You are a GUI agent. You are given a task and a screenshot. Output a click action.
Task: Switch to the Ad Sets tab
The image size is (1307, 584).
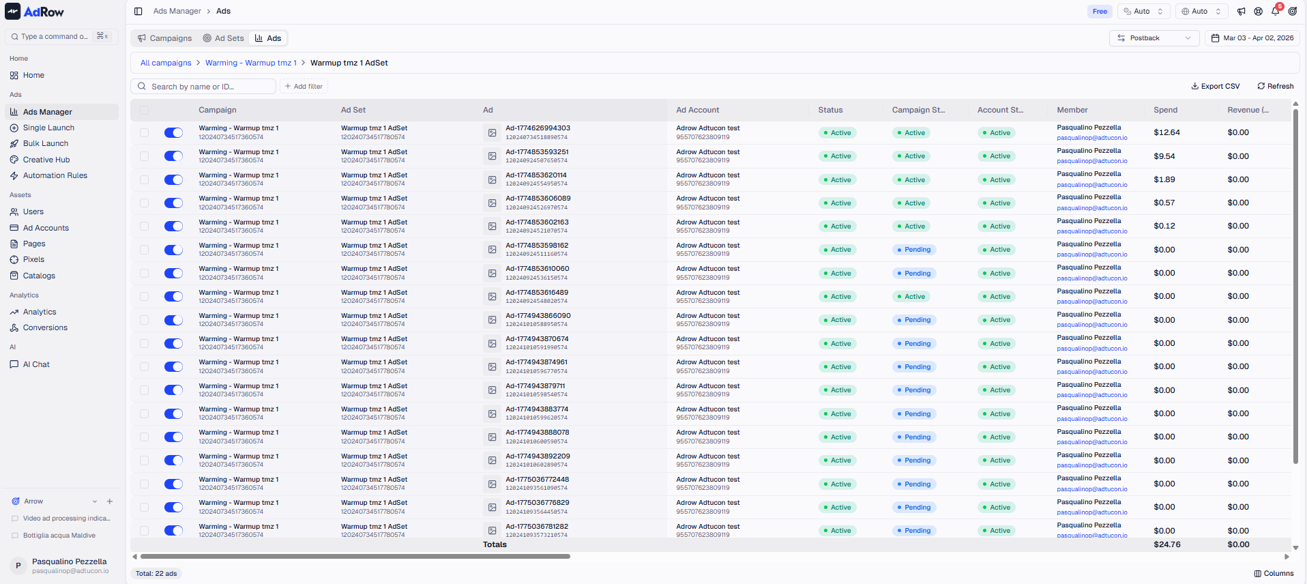click(223, 38)
